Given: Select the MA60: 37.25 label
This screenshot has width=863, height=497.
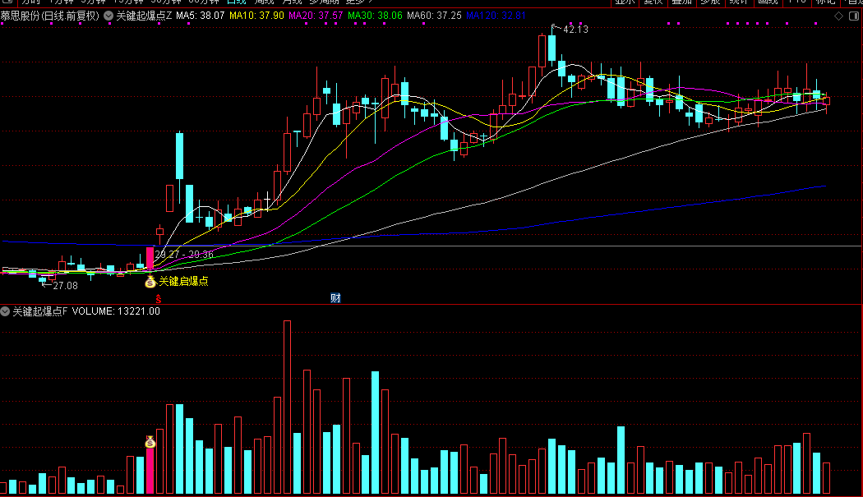Looking at the screenshot, I should (x=434, y=16).
